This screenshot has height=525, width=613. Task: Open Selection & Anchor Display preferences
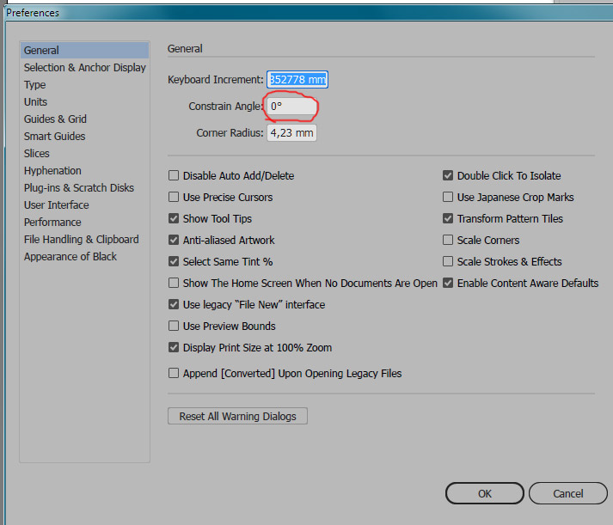coord(84,68)
